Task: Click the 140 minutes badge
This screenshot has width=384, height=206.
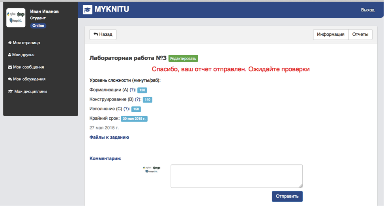Action: 148,100
